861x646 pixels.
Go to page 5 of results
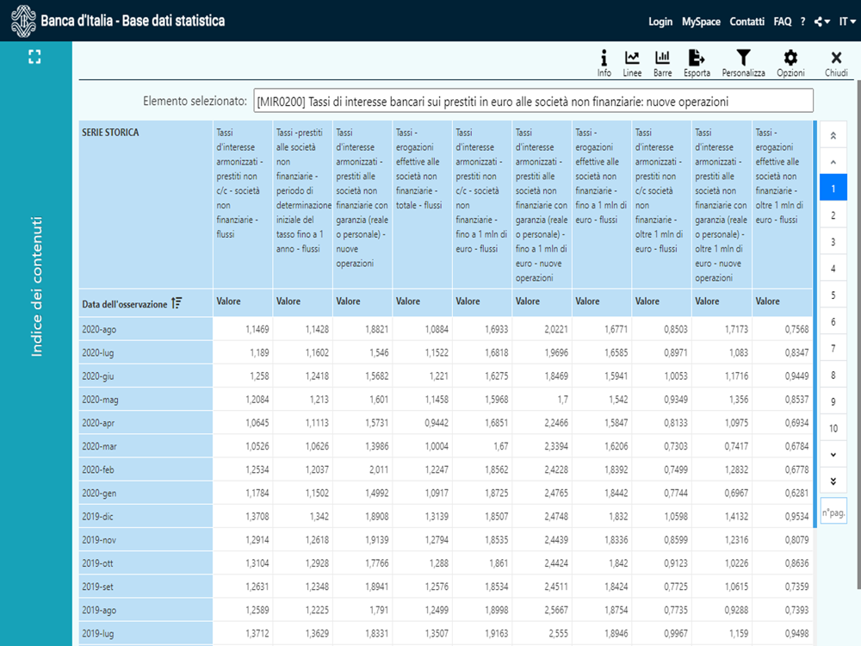tap(833, 295)
